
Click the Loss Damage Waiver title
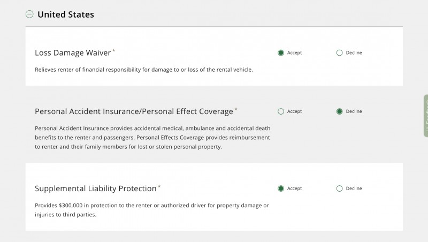[73, 52]
